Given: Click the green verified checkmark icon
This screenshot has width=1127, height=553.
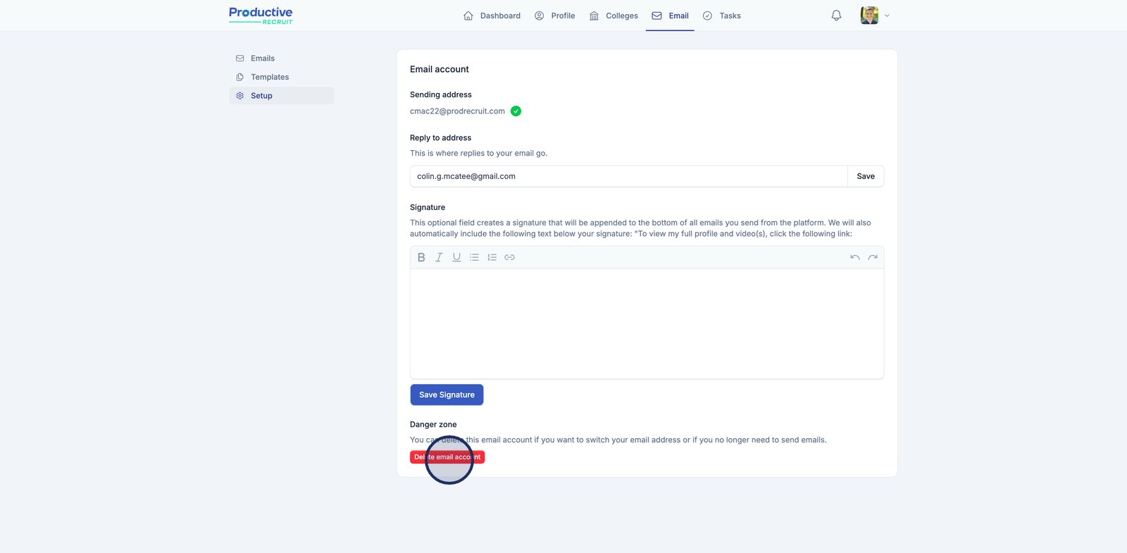Looking at the screenshot, I should [516, 111].
